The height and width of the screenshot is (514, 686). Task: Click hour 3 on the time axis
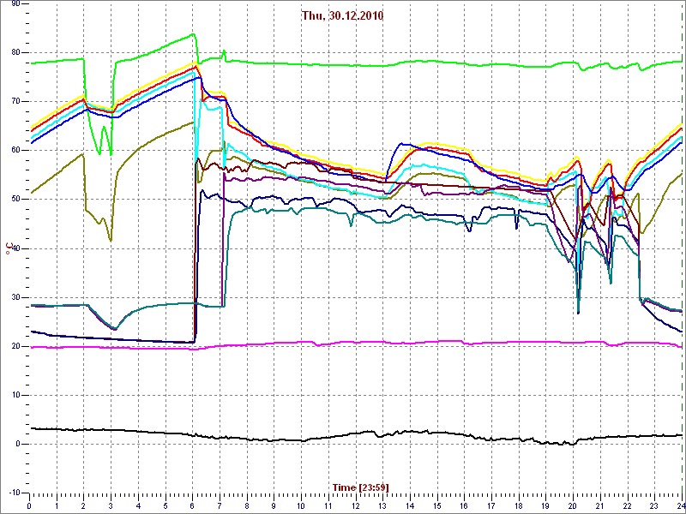(111, 506)
